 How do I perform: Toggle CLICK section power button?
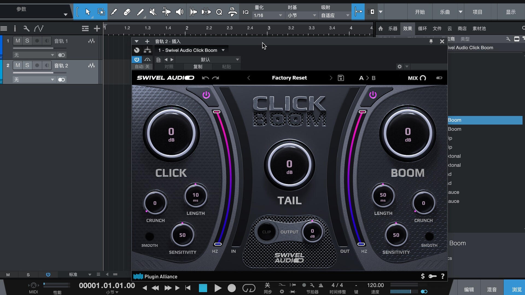[x=206, y=95]
